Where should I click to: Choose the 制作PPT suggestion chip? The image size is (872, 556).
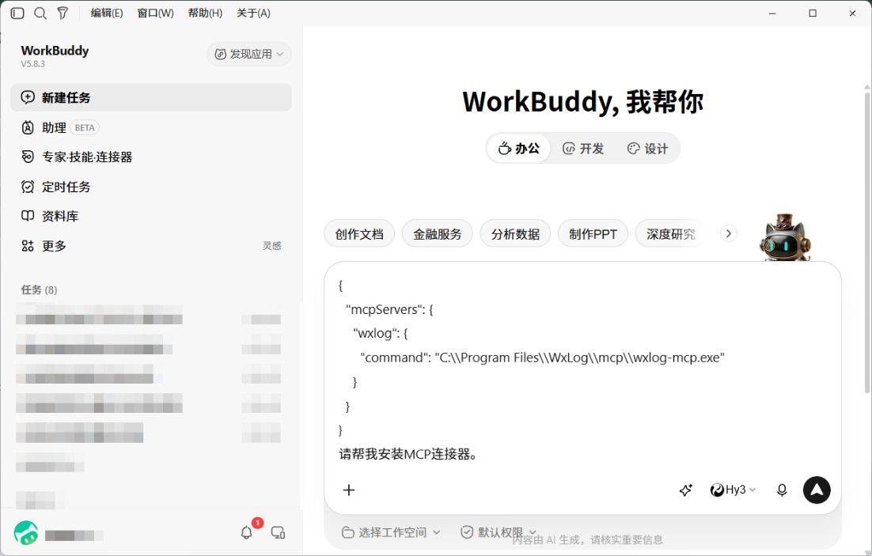pos(593,234)
